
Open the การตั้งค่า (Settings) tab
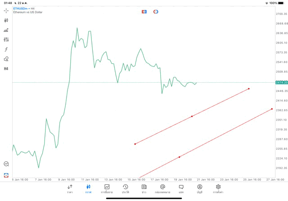[218, 188]
